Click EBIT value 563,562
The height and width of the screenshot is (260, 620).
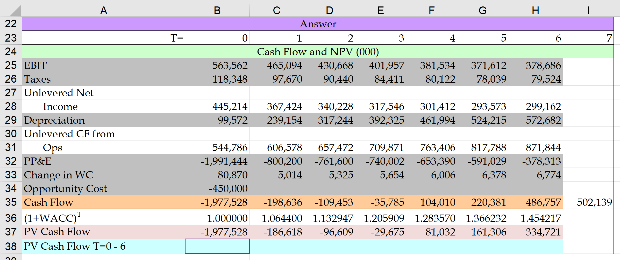coord(230,65)
